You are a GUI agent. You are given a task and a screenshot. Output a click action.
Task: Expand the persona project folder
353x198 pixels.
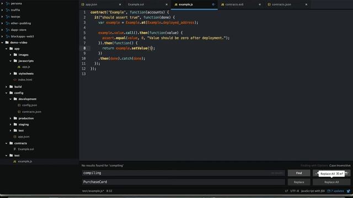[x=2, y=3]
